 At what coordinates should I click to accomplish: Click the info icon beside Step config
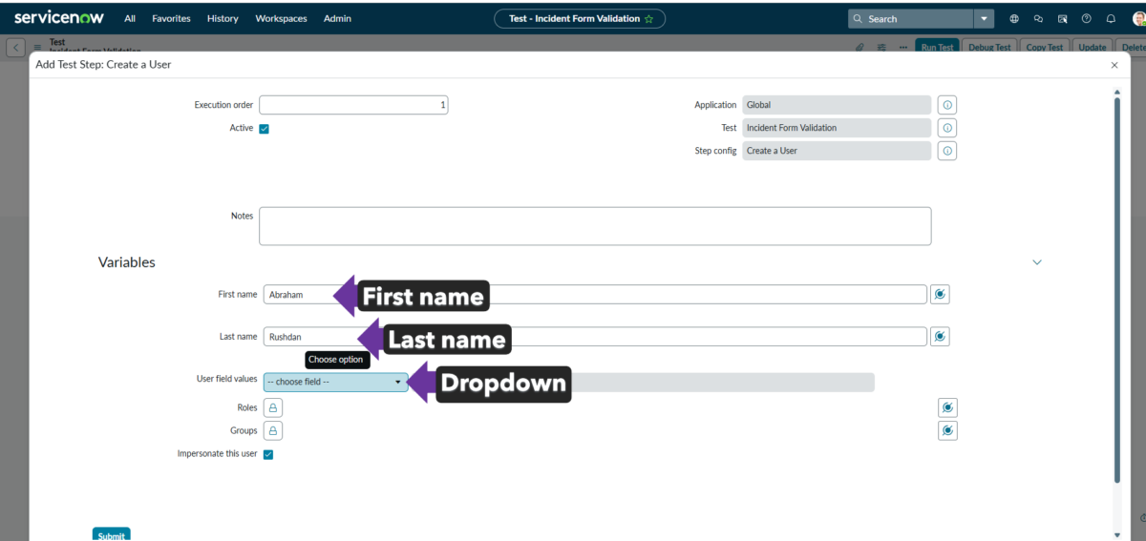click(x=946, y=151)
